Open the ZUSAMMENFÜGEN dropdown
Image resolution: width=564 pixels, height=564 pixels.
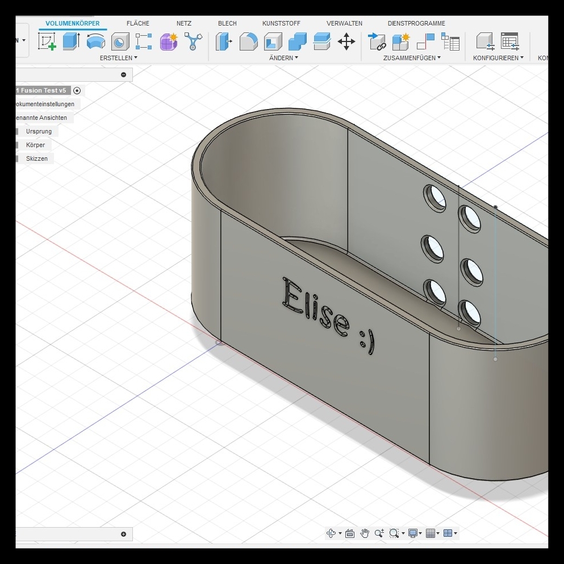click(412, 58)
